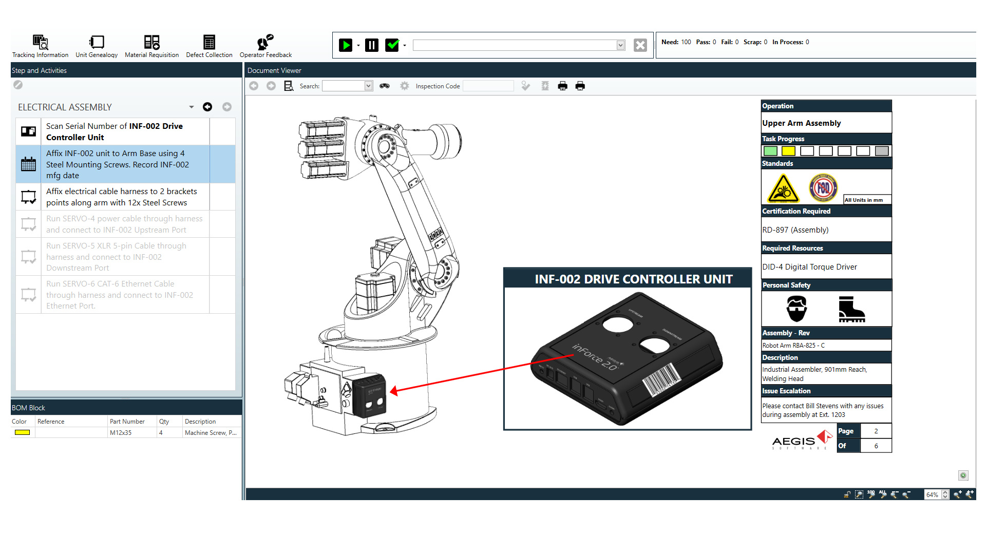Click the edit pencil icon in Step panel
This screenshot has height=534, width=986.
click(18, 85)
